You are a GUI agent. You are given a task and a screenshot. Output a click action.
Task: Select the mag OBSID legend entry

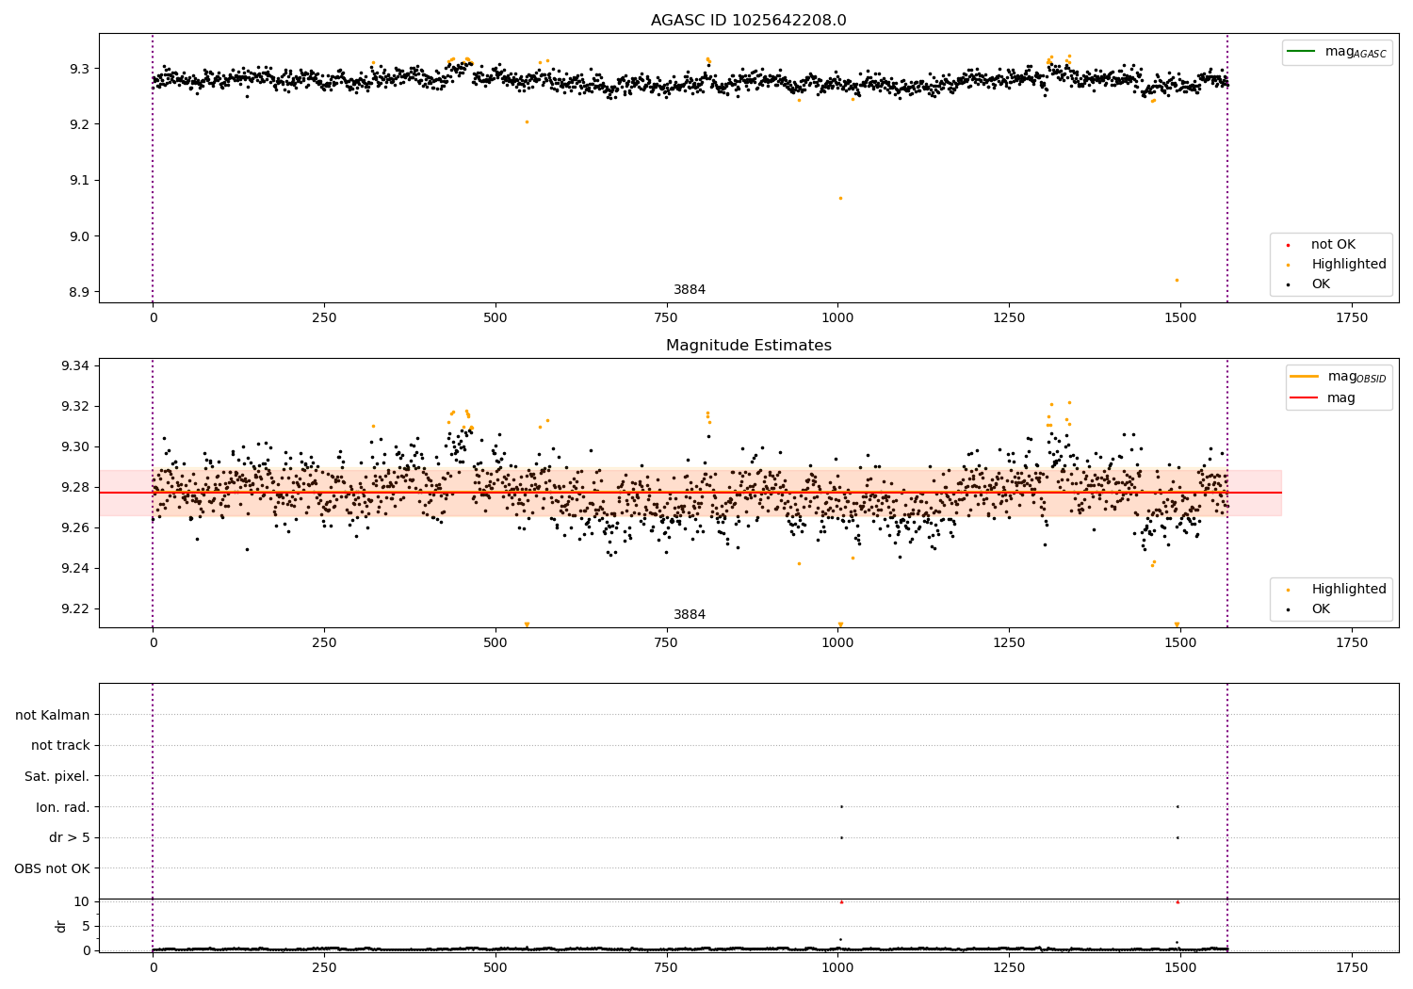pyautogui.click(x=1338, y=377)
